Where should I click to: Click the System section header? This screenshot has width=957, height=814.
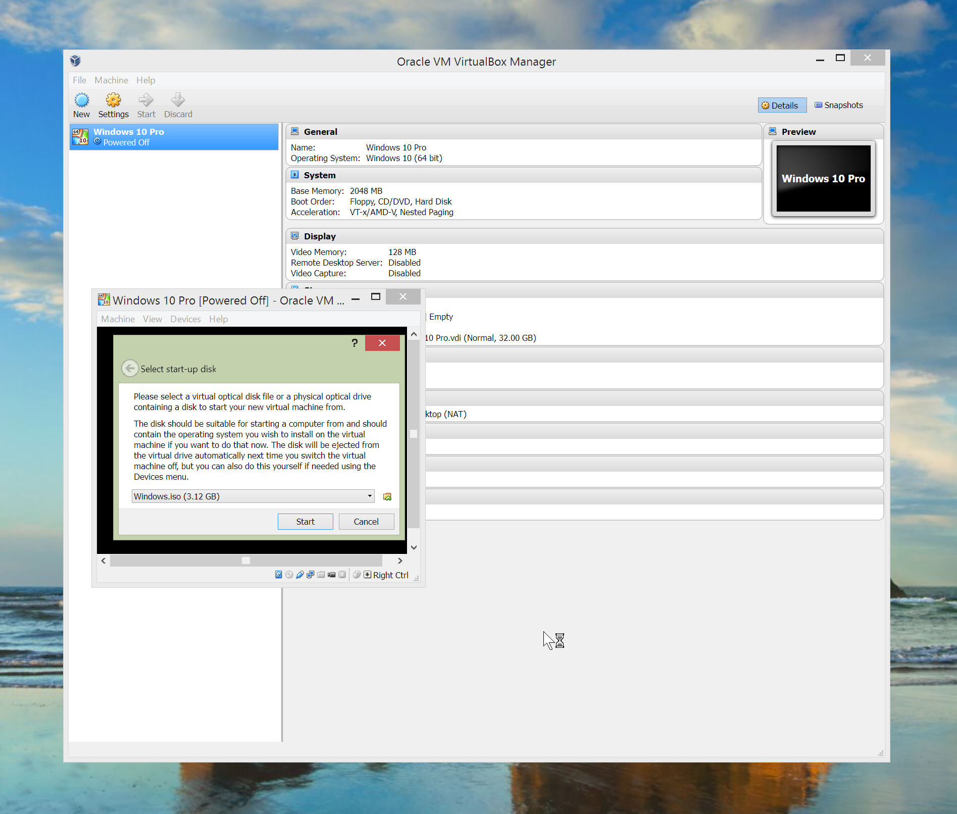(x=524, y=175)
